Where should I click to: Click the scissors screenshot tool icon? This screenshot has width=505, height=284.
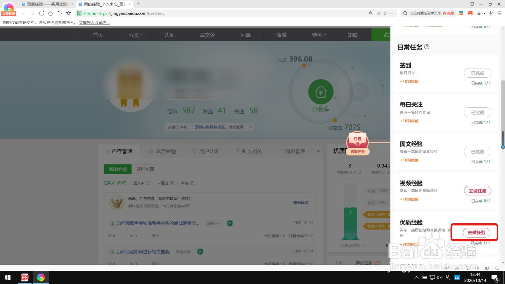tap(479, 13)
